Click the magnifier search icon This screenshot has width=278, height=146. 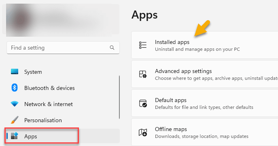click(112, 48)
